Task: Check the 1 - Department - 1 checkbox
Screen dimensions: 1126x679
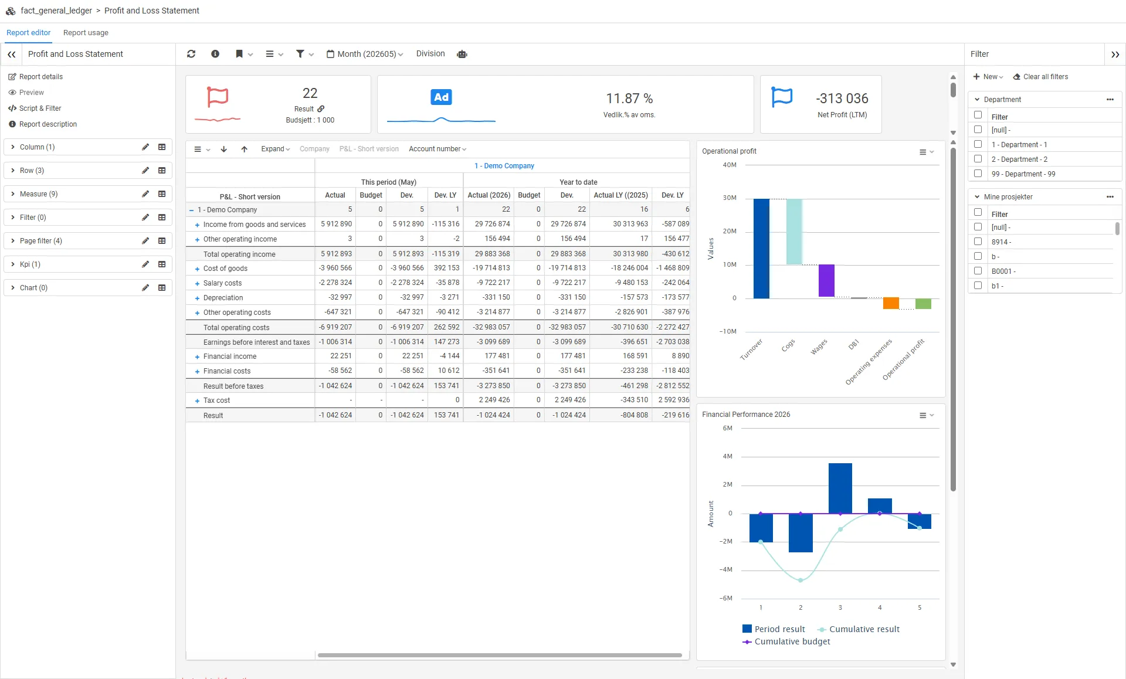Action: (x=978, y=144)
